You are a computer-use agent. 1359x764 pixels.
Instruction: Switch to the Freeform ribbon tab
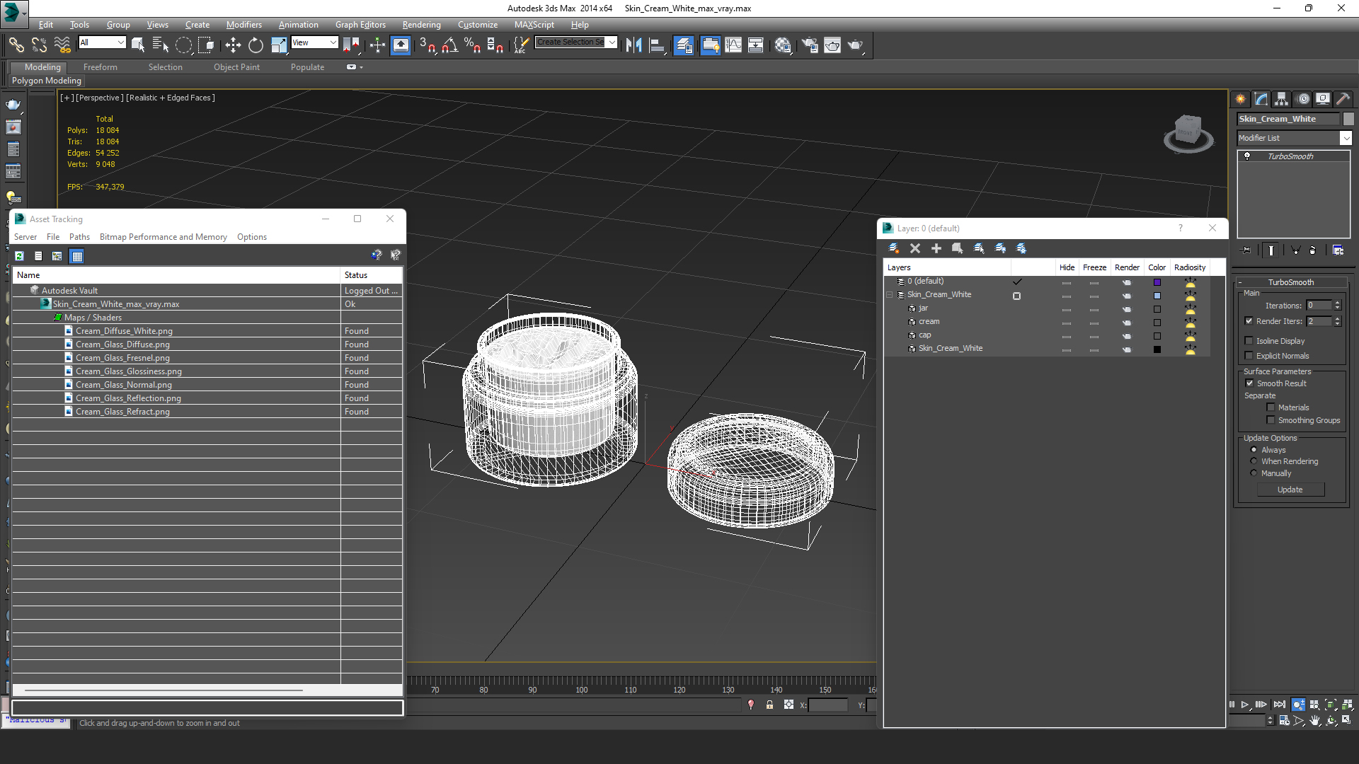click(x=100, y=67)
